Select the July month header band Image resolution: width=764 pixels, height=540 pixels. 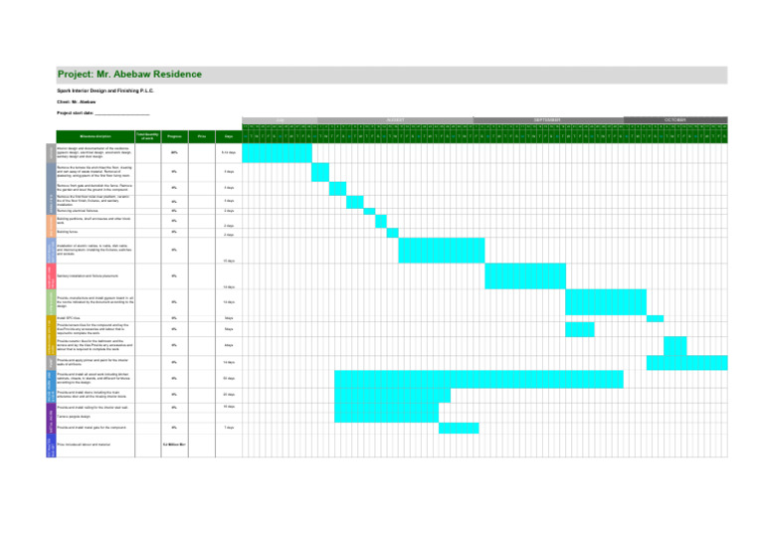coord(280,120)
